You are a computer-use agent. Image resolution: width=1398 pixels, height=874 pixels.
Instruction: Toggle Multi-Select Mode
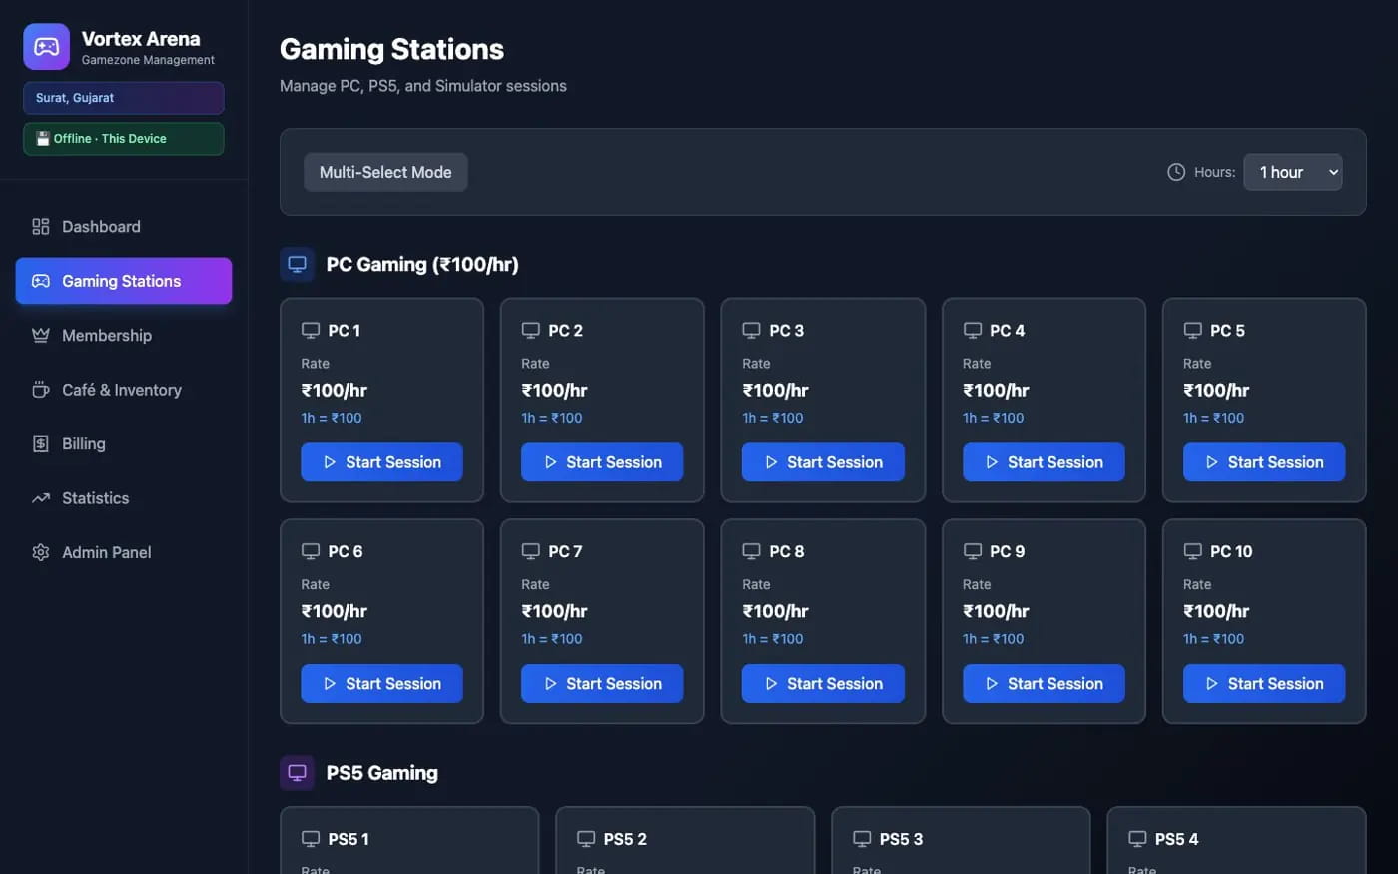[385, 172]
